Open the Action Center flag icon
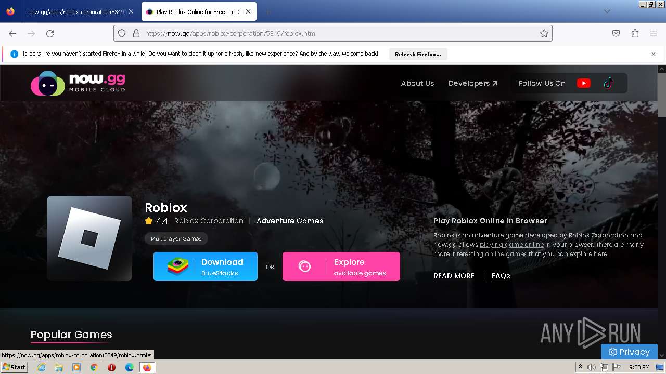 click(617, 367)
